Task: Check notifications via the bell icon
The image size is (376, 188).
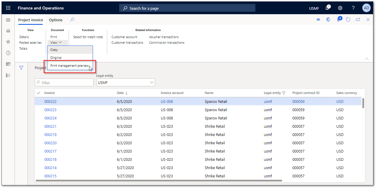Action: click(327, 8)
